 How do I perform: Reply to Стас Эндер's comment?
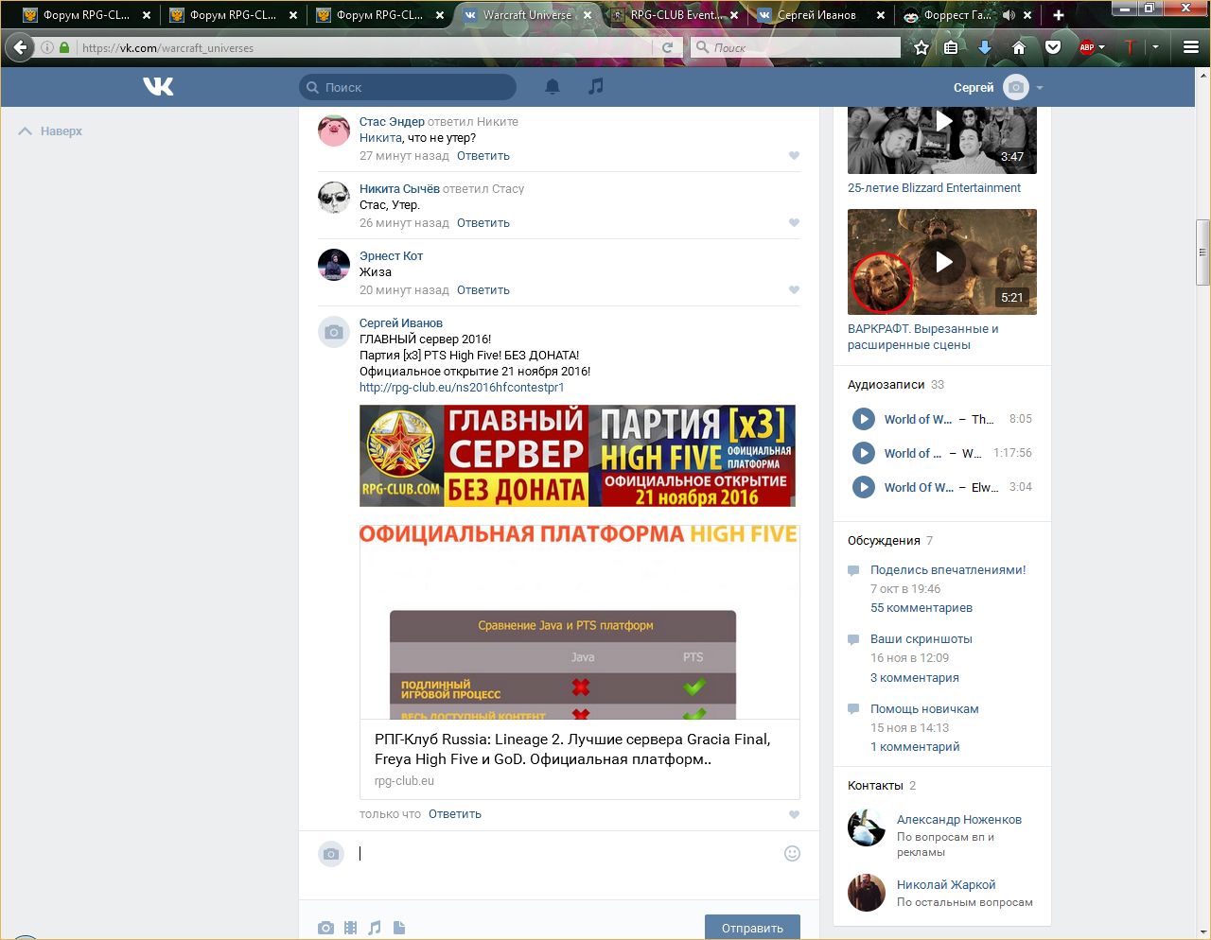pos(483,156)
